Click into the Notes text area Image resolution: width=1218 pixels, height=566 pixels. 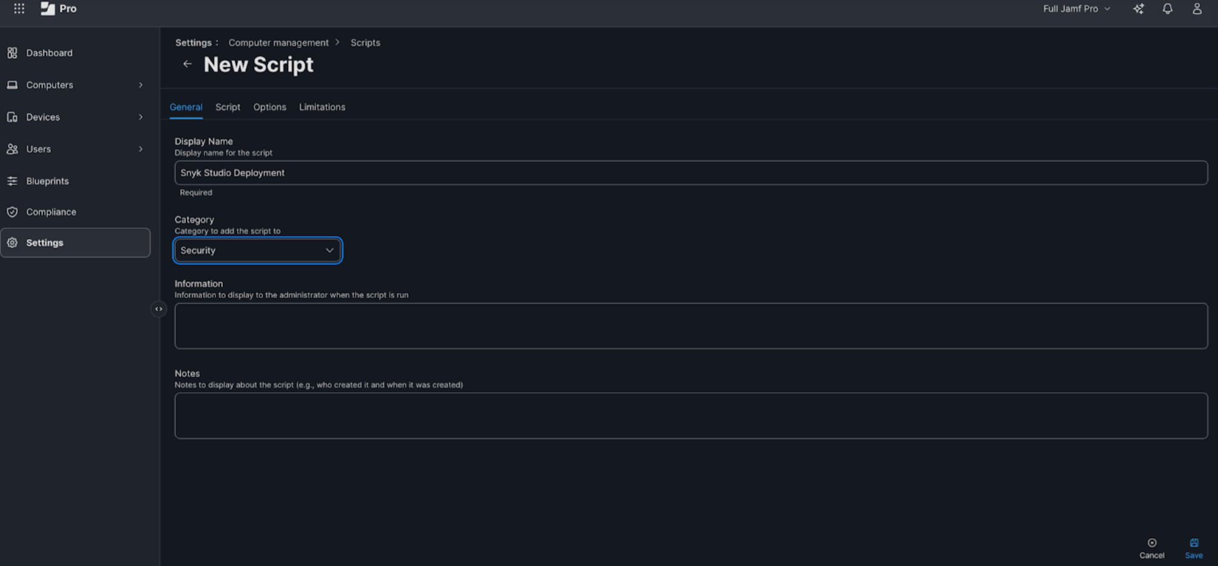pos(691,416)
